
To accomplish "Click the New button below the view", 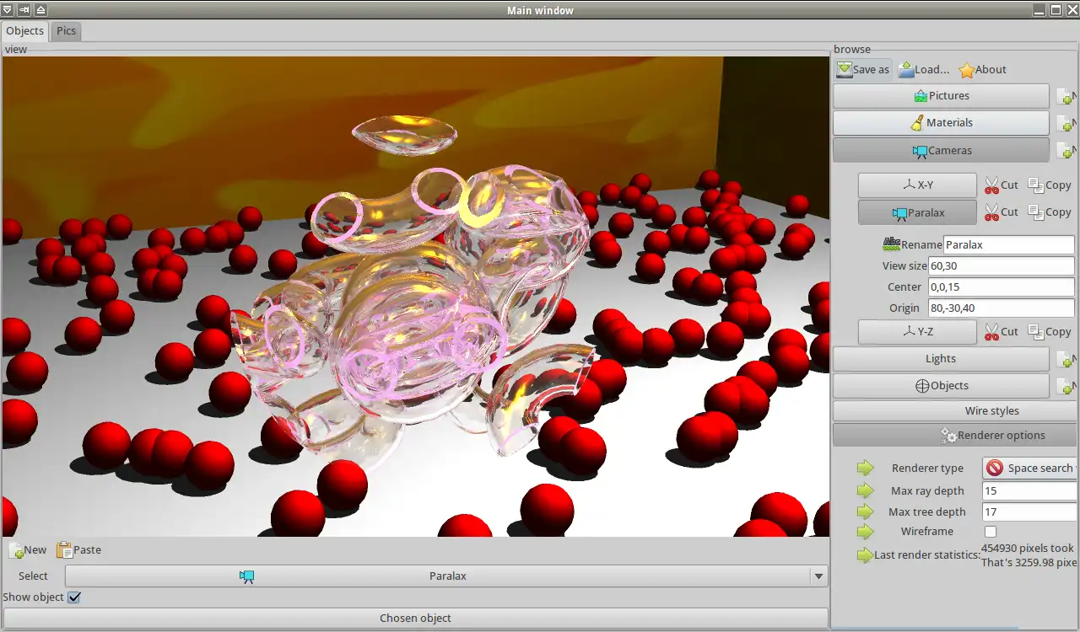I will click(x=28, y=550).
